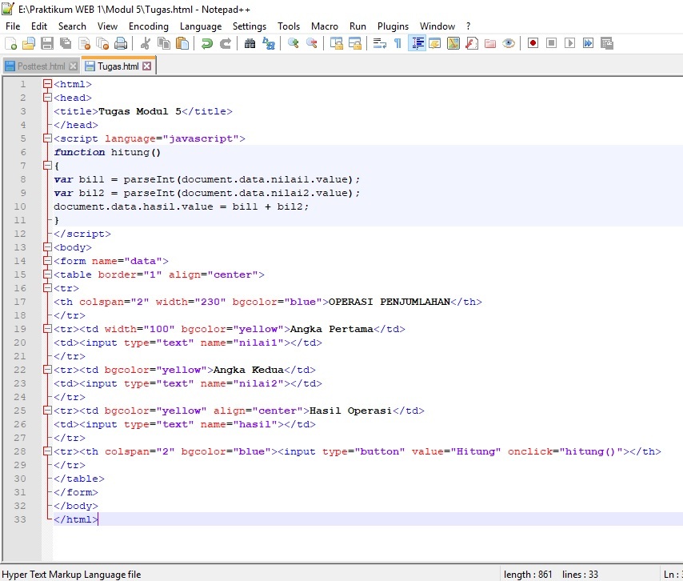
Task: Open the Find dialog
Action: point(249,43)
